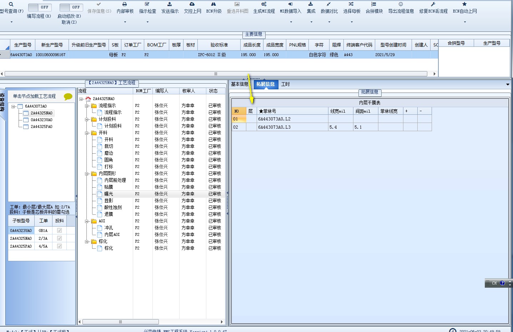Screen dimensions: 513x332
Task: Click the 文控上网 cloud icon
Action: pos(192,4)
